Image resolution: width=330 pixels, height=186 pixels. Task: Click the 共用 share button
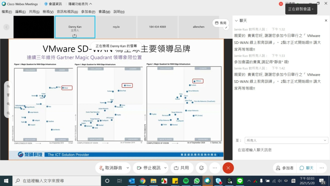click(x=181, y=168)
